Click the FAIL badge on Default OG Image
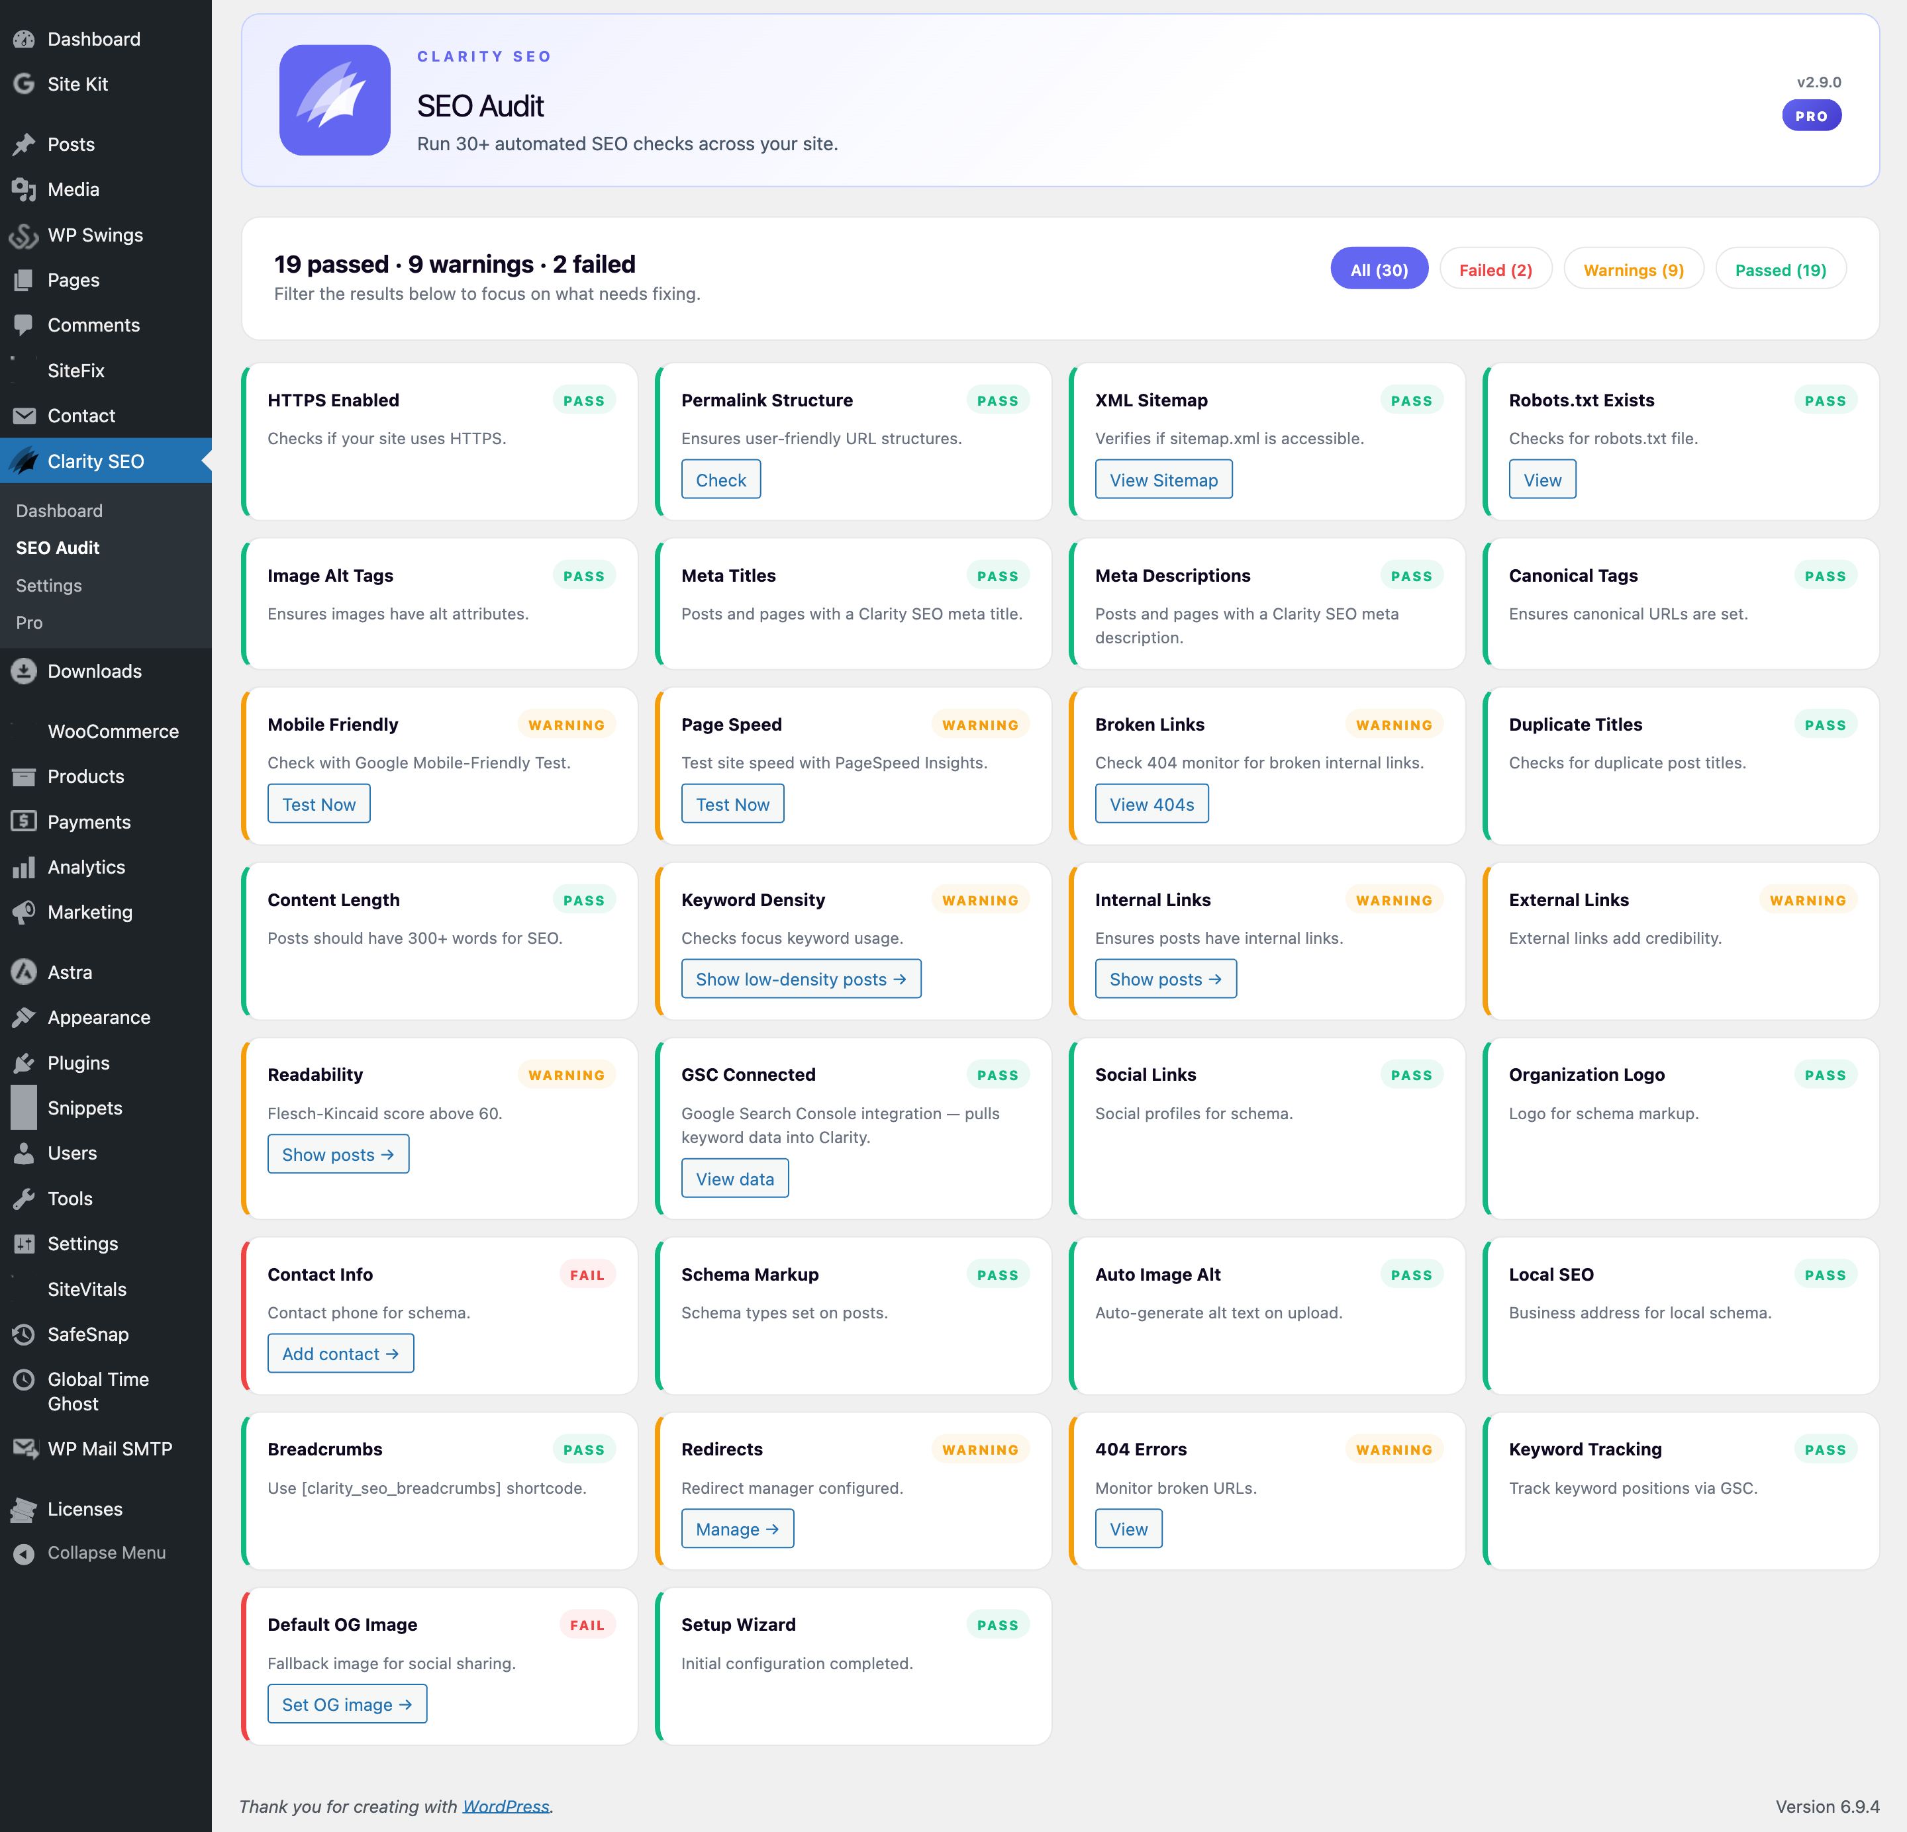The image size is (1907, 1832). point(587,1625)
